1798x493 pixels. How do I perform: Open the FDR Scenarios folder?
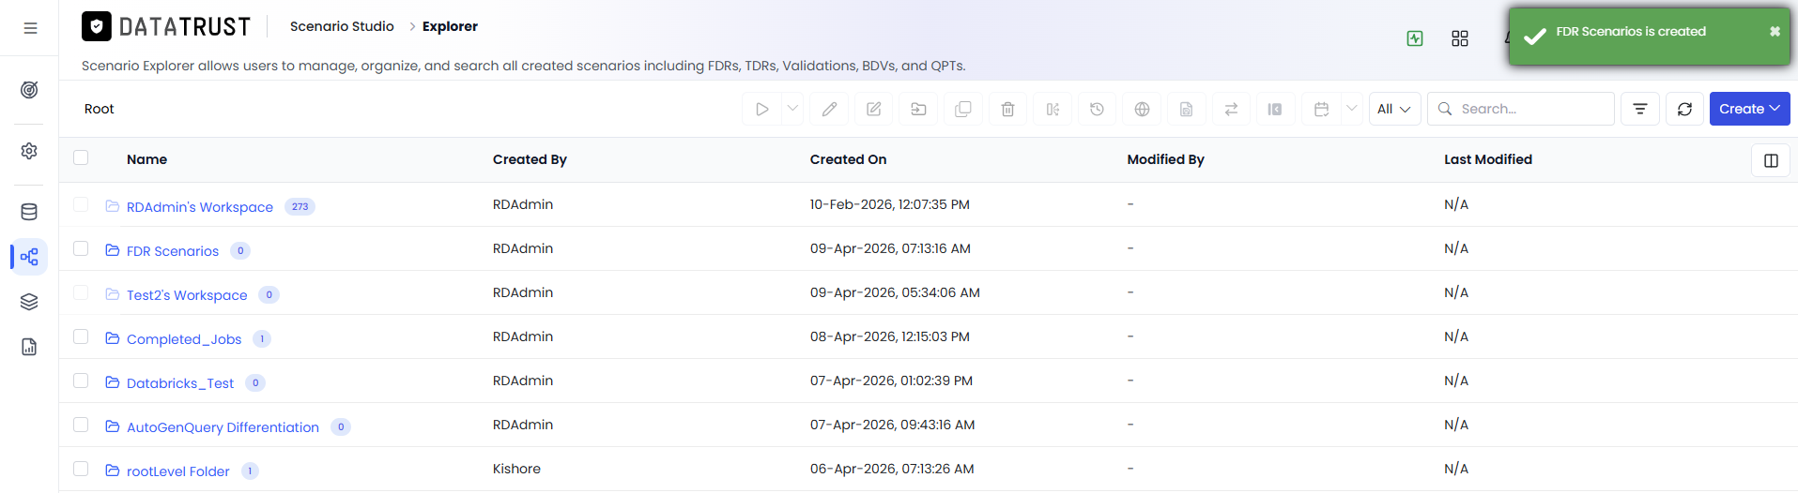[x=173, y=251]
